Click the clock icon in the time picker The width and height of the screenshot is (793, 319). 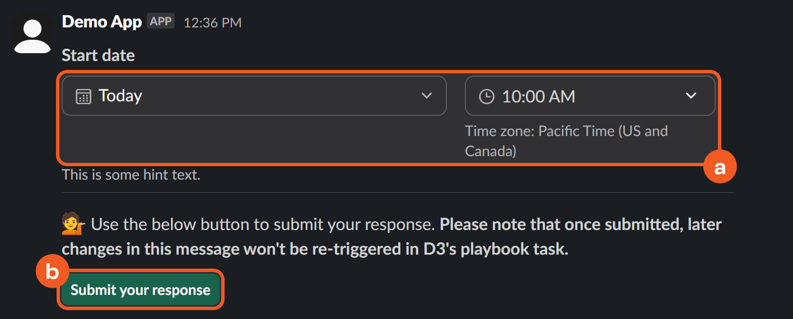[x=487, y=97]
